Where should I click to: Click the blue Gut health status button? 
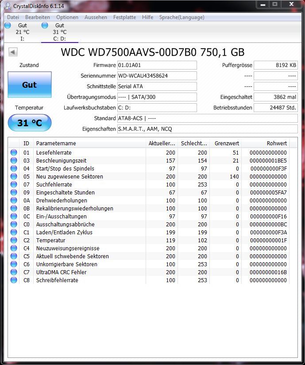tap(30, 85)
